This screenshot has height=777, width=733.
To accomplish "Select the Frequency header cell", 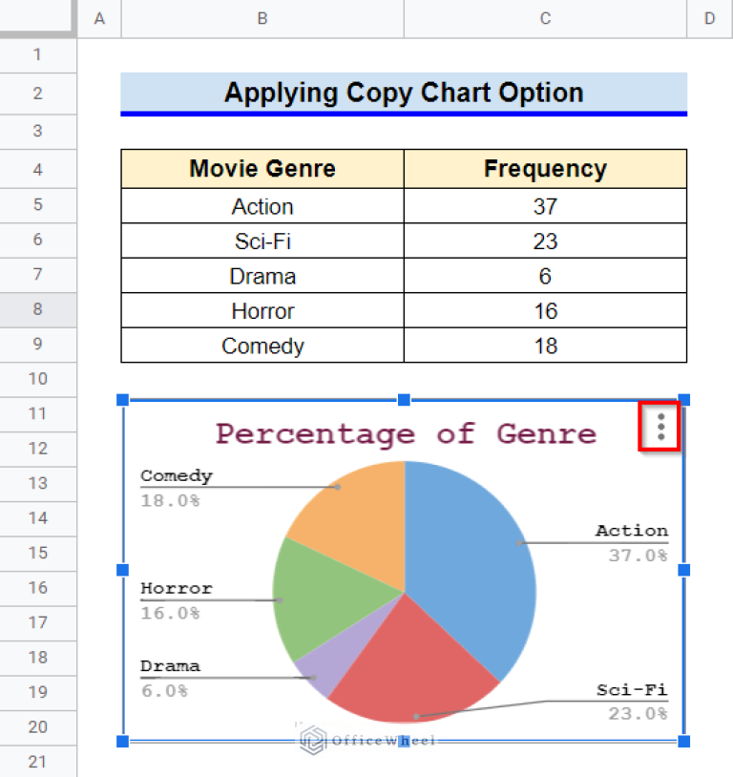I will click(x=545, y=168).
